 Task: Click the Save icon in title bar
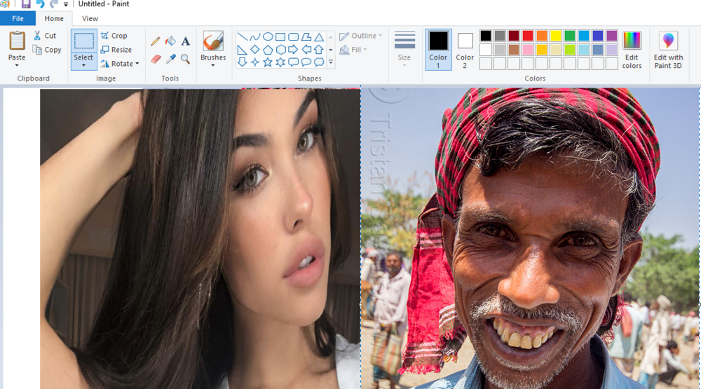tap(26, 4)
